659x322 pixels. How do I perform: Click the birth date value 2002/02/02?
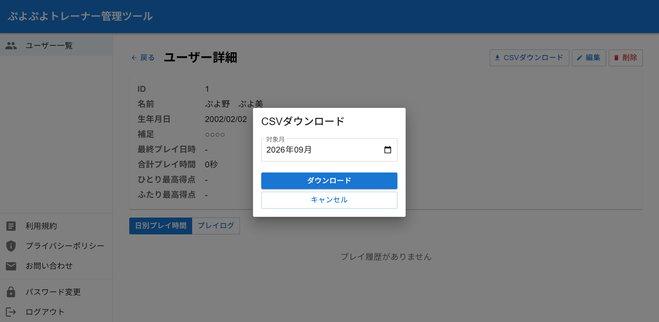pyautogui.click(x=226, y=119)
